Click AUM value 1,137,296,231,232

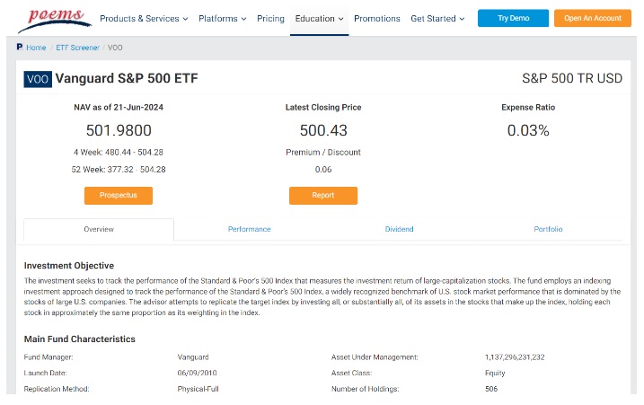point(515,357)
